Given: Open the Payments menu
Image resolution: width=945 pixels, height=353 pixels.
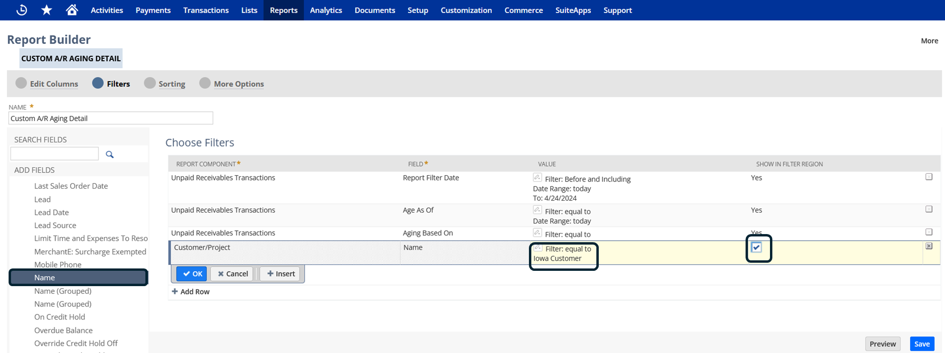Looking at the screenshot, I should 153,10.
